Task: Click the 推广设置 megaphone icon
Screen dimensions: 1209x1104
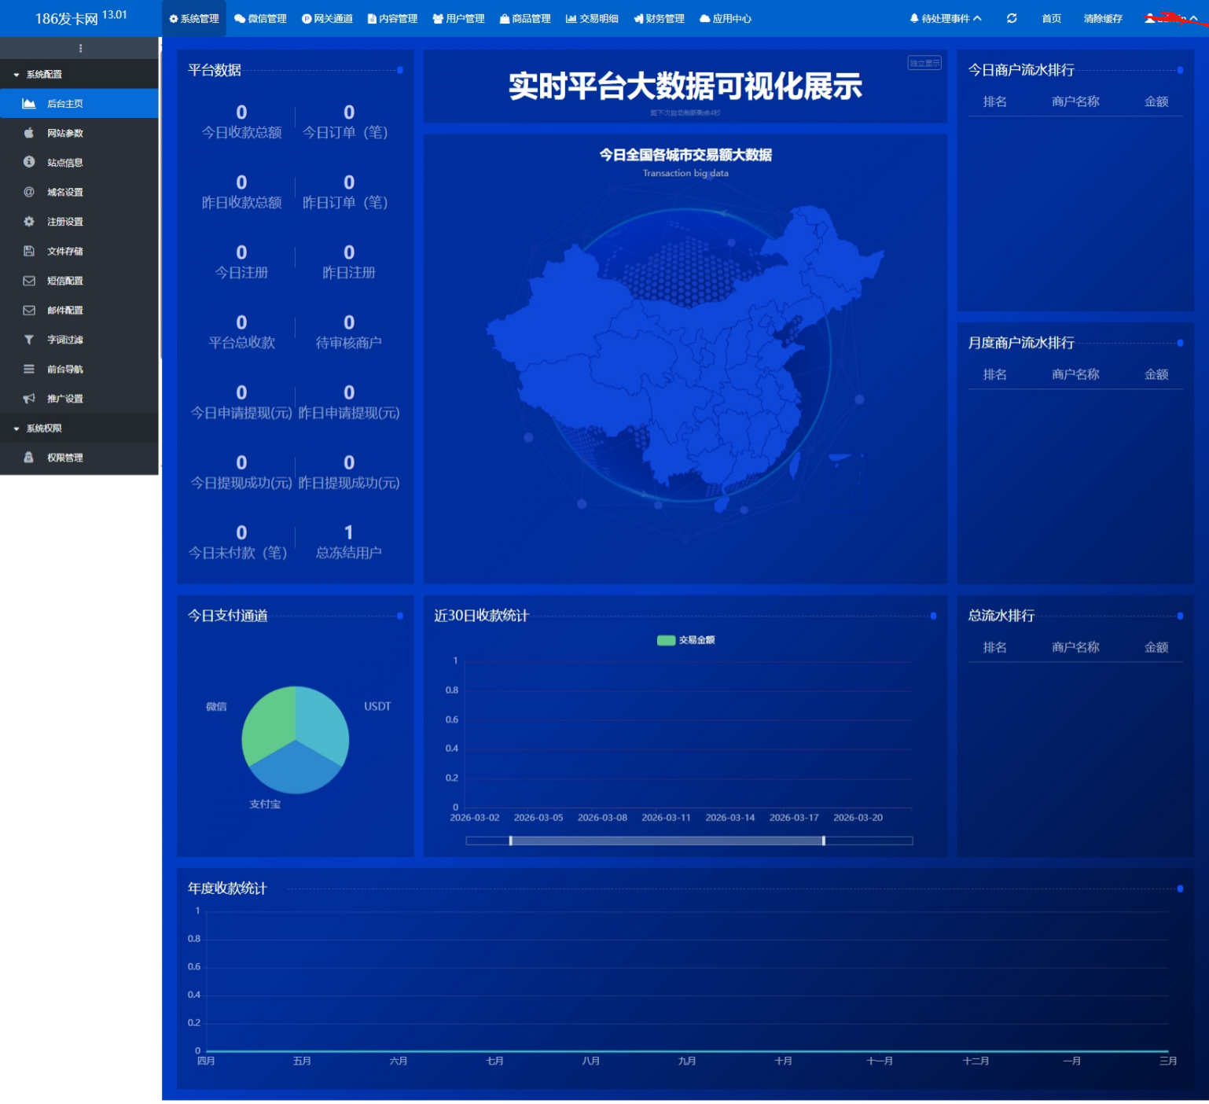Action: coord(29,399)
